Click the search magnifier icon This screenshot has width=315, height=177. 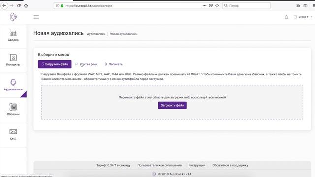pyautogui.click(x=226, y=6)
